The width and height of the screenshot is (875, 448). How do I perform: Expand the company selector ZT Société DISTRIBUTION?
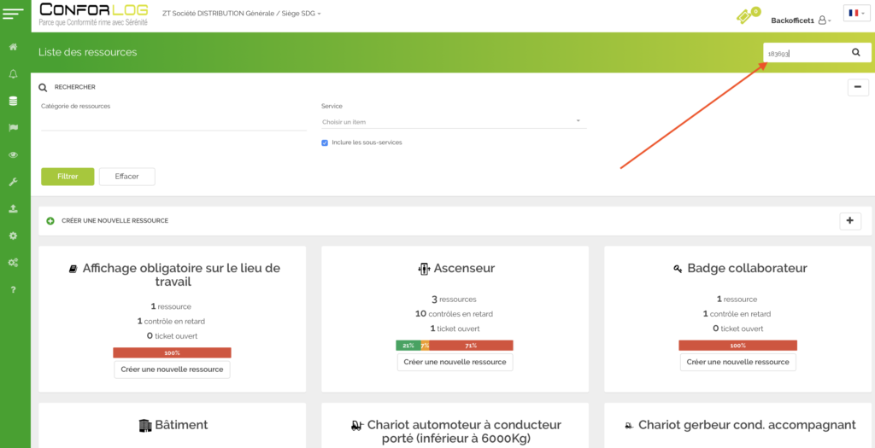241,14
